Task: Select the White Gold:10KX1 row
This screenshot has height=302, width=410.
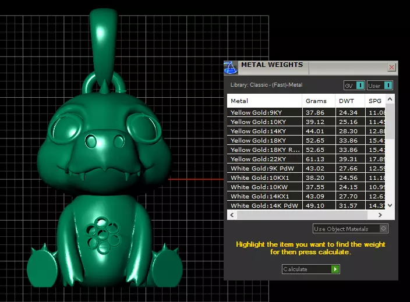Action: tap(306, 177)
